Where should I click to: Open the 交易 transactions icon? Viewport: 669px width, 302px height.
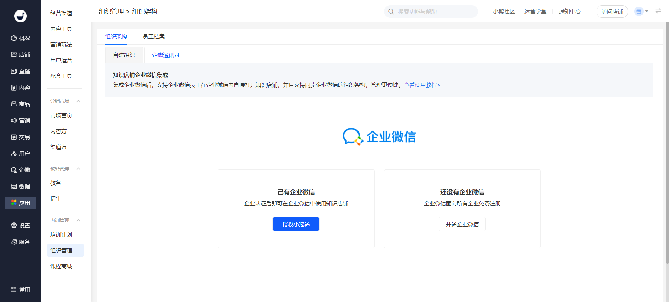[x=14, y=137]
